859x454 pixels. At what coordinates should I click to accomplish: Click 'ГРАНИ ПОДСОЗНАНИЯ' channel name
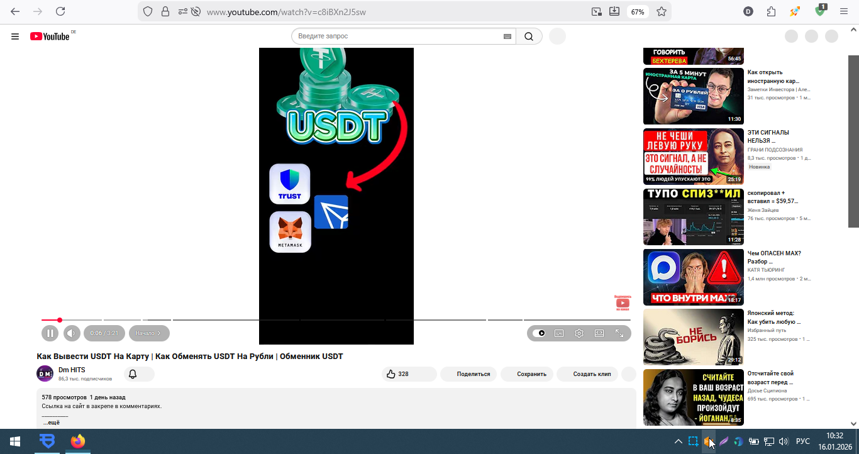tap(775, 150)
